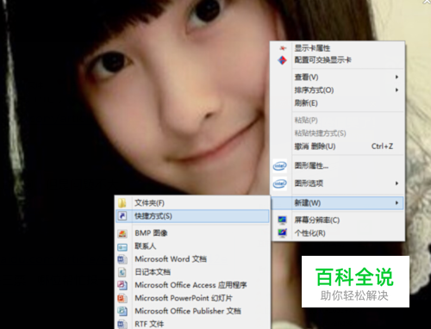Click the Publisher 文档 icon
This screenshot has height=329, width=431.
point(122,311)
